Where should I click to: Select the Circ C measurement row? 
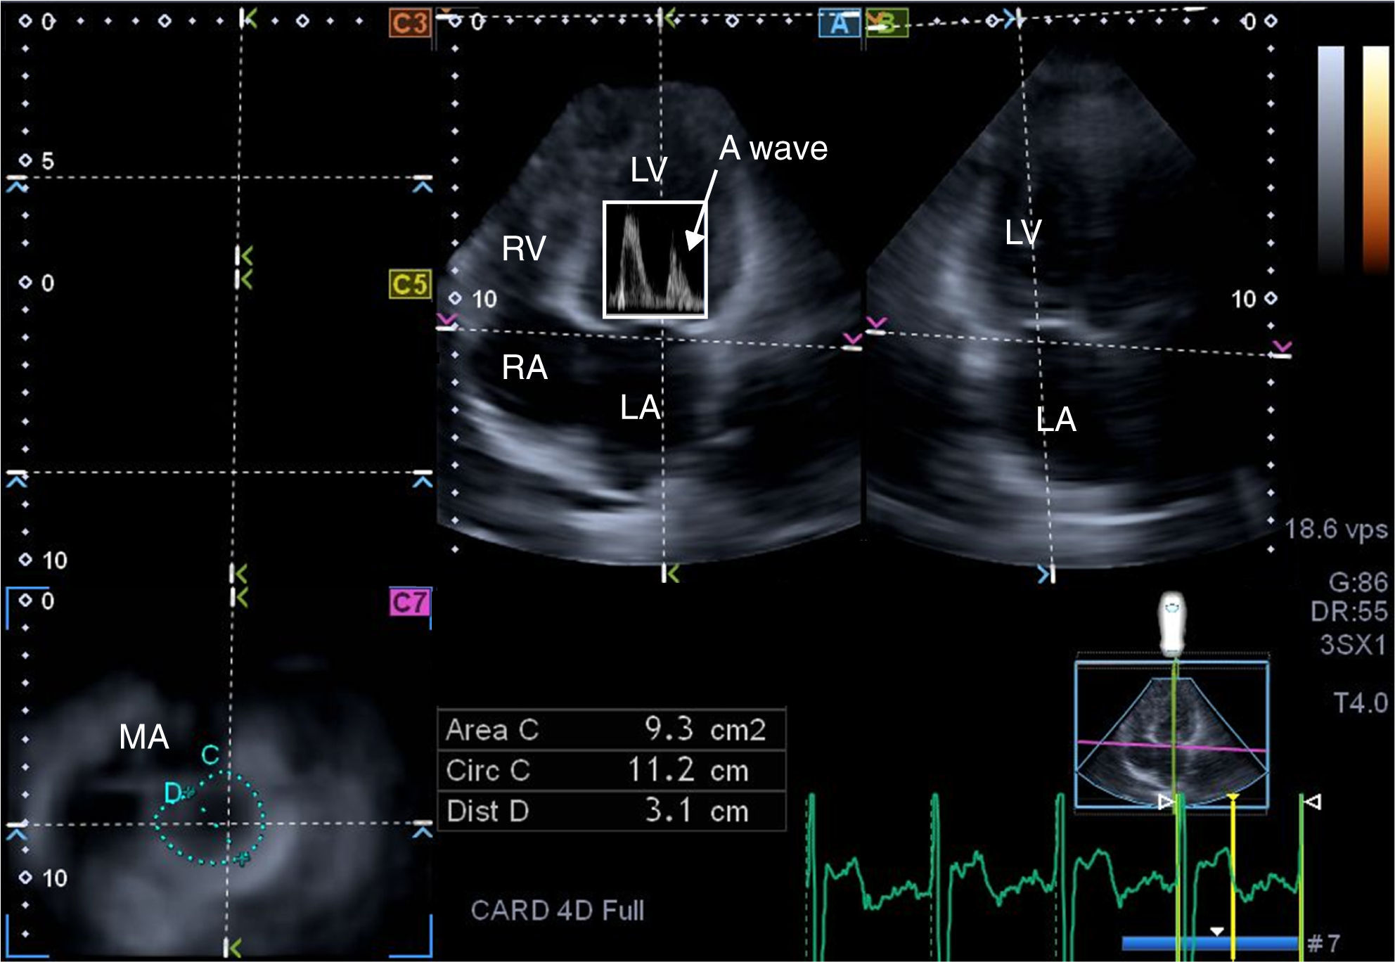point(610,771)
